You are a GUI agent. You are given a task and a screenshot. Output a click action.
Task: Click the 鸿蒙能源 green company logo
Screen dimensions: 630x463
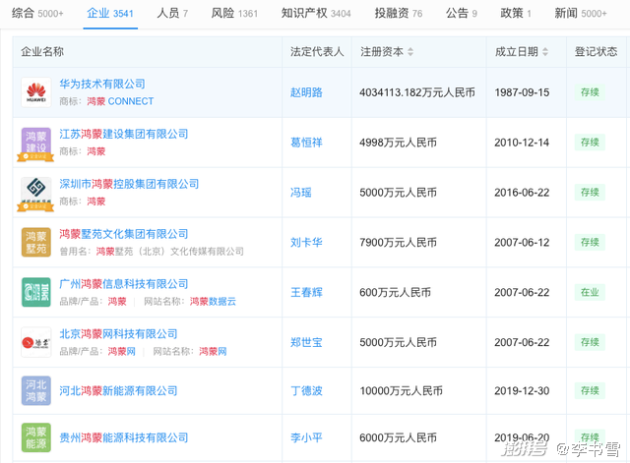[x=36, y=437]
